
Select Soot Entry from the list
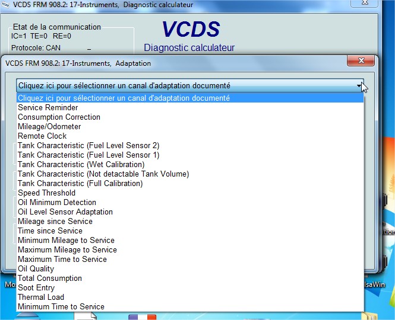(36, 288)
